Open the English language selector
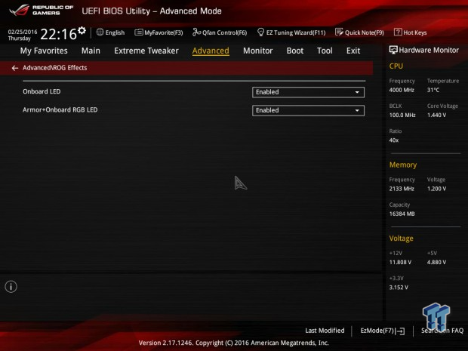This screenshot has width=468, height=351. tap(110, 32)
